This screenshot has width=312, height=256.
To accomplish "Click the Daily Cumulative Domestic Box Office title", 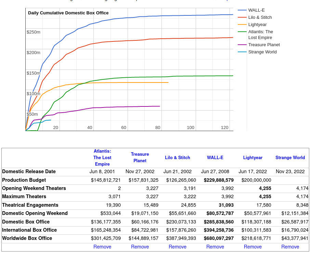I will point(68,13).
